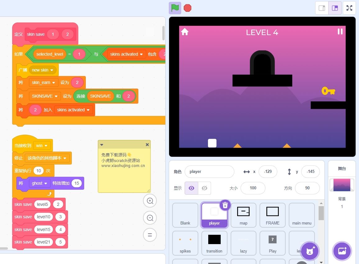Collapse the yellow comment note arrow
Image resolution: width=359 pixels, height=264 pixels.
tap(102, 145)
